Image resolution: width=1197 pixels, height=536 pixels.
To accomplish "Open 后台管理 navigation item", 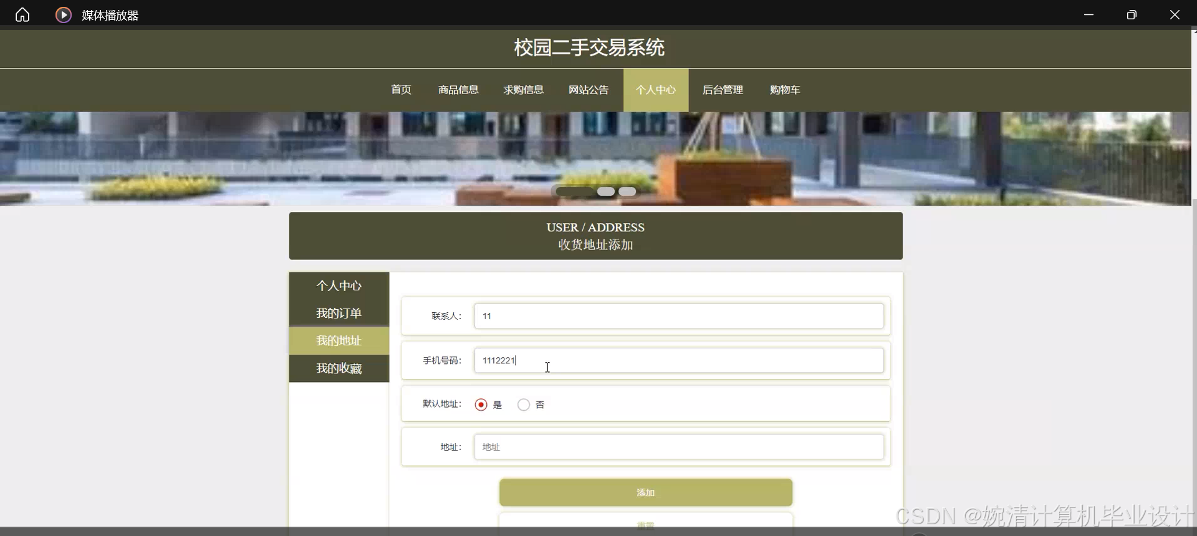I will [x=723, y=90].
